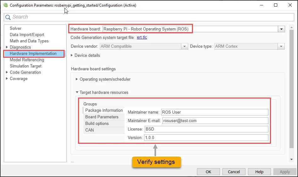Open the ert.tlc target file link

pos(142,37)
